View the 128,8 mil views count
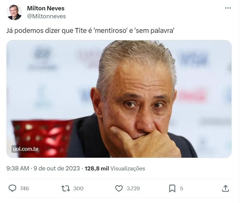Viewport: 242px width, 203px height. click(x=97, y=168)
